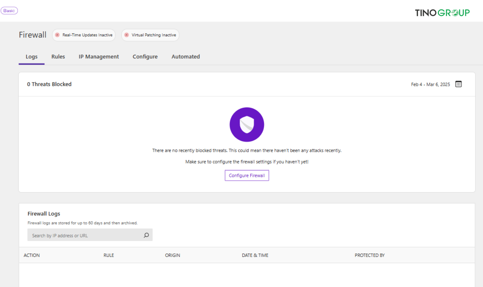Click the Configure Firewall button

[x=247, y=176]
